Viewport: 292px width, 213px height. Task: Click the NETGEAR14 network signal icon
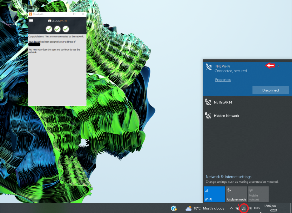tap(208, 102)
